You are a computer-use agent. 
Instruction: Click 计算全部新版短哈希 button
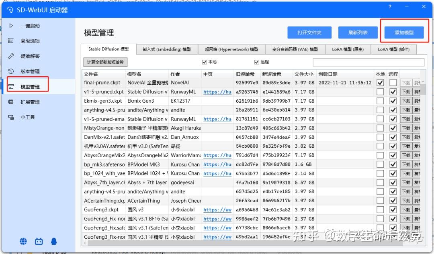point(105,62)
